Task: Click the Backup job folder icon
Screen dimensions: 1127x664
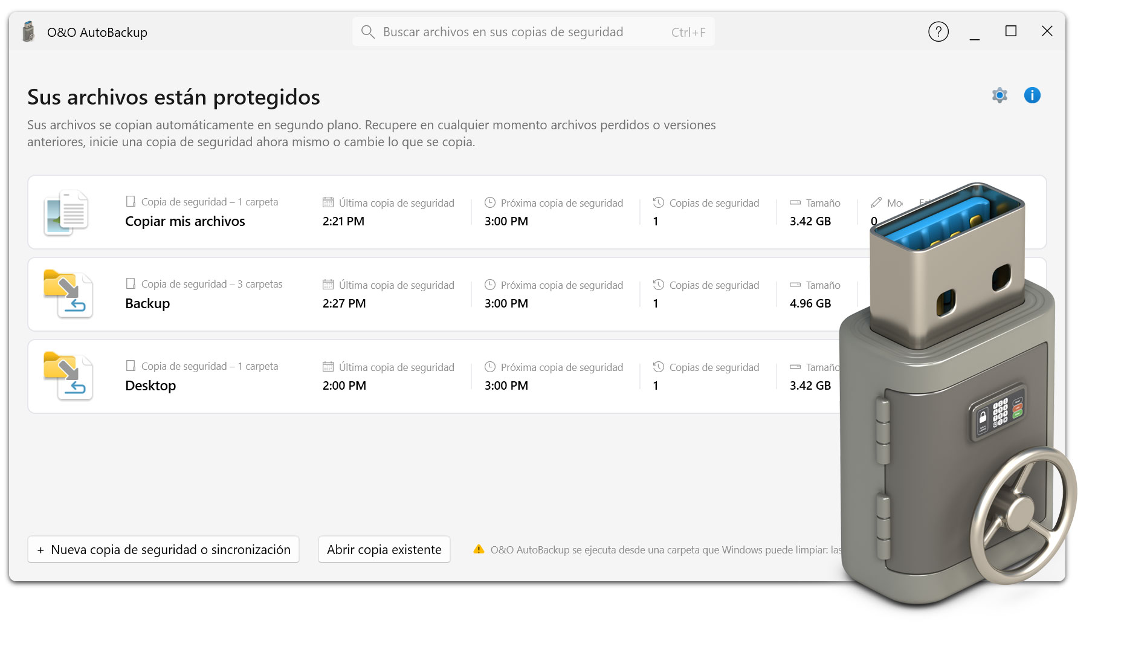Action: (68, 294)
